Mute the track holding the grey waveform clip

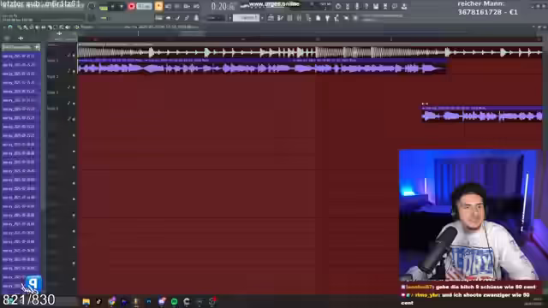[x=74, y=55]
